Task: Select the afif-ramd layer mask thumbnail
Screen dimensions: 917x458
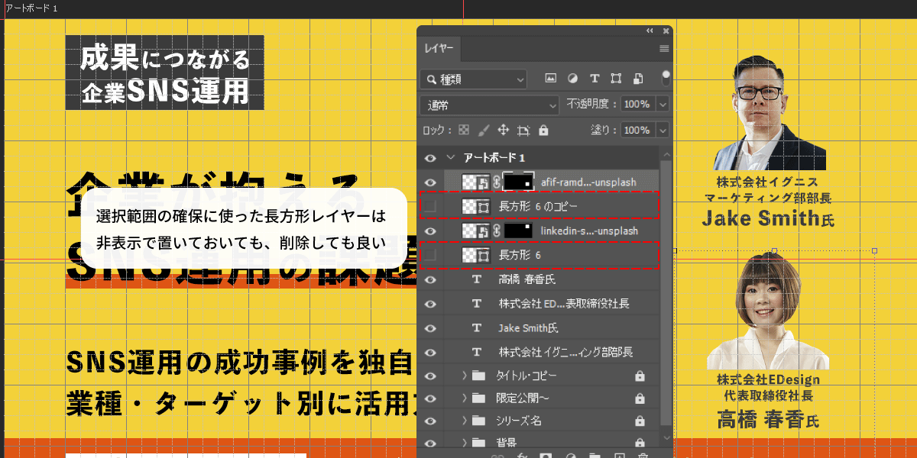Action: [x=519, y=182]
